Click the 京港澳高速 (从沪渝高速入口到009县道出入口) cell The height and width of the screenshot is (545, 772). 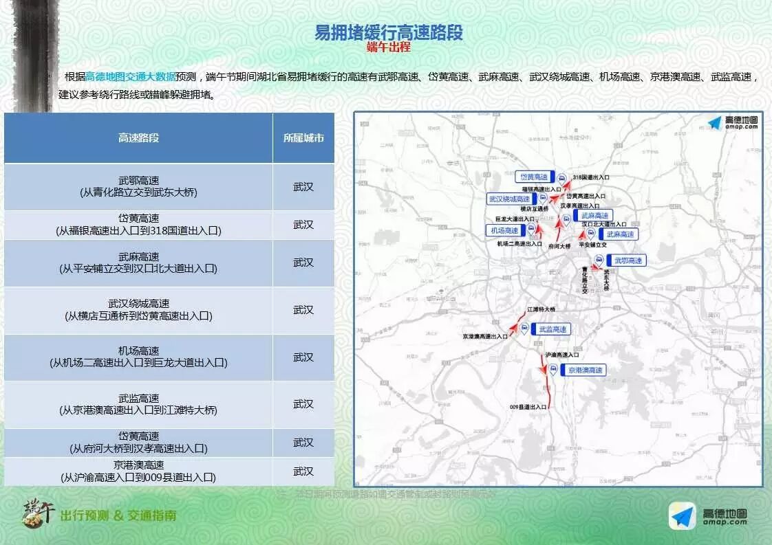[x=138, y=471]
